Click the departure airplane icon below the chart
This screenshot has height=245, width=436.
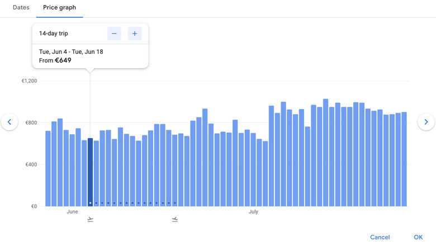(91, 219)
